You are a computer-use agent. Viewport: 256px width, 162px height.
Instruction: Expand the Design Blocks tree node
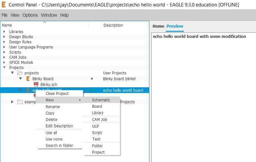[5, 37]
